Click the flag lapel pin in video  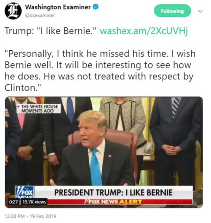pyautogui.click(x=110, y=156)
